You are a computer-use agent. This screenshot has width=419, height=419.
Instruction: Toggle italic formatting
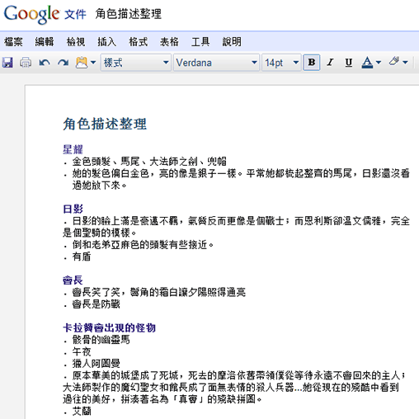click(330, 63)
